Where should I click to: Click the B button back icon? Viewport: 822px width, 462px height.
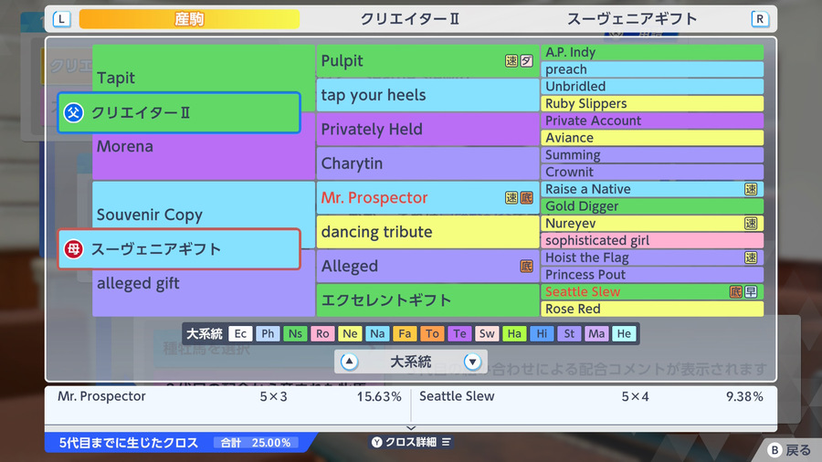pos(775,450)
